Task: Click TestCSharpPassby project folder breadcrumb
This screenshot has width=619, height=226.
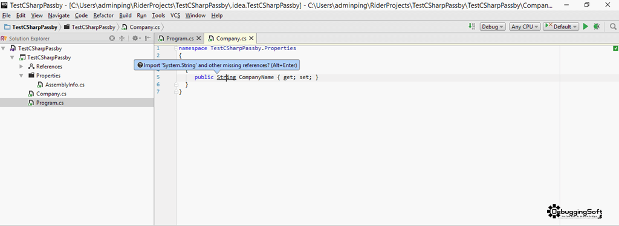Action: [89, 27]
